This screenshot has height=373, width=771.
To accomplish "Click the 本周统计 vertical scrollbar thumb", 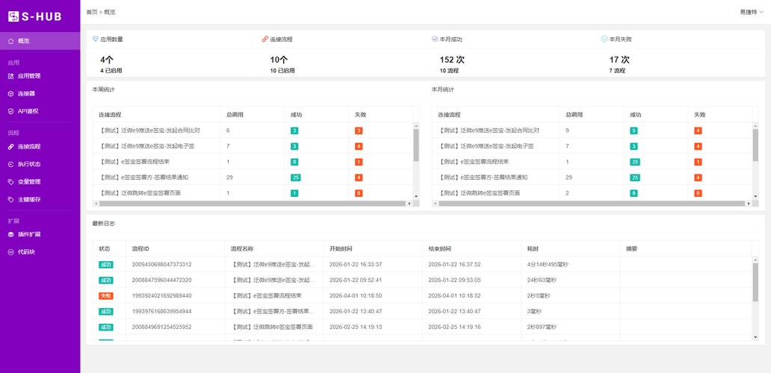I will click(416, 145).
